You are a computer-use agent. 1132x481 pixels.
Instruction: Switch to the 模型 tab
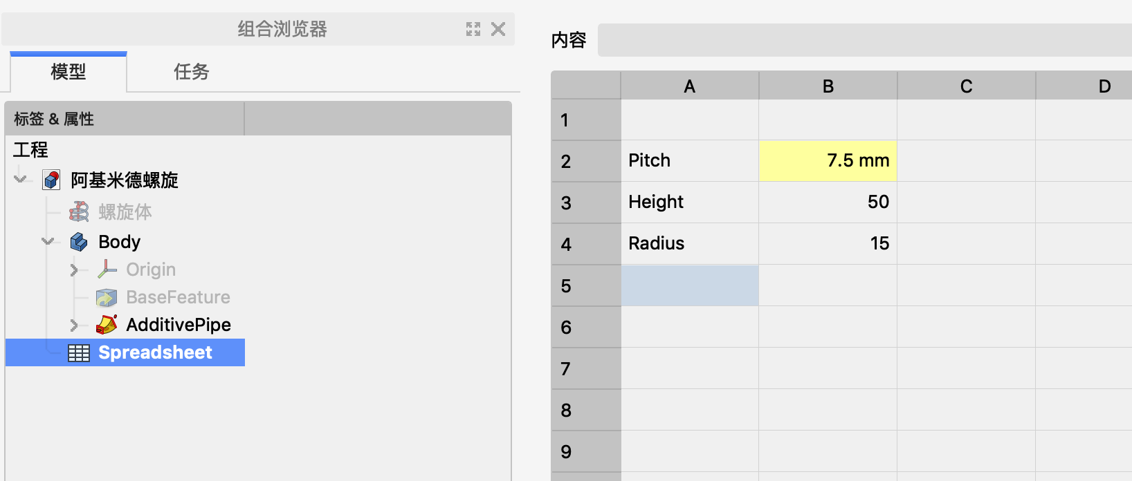tap(69, 72)
